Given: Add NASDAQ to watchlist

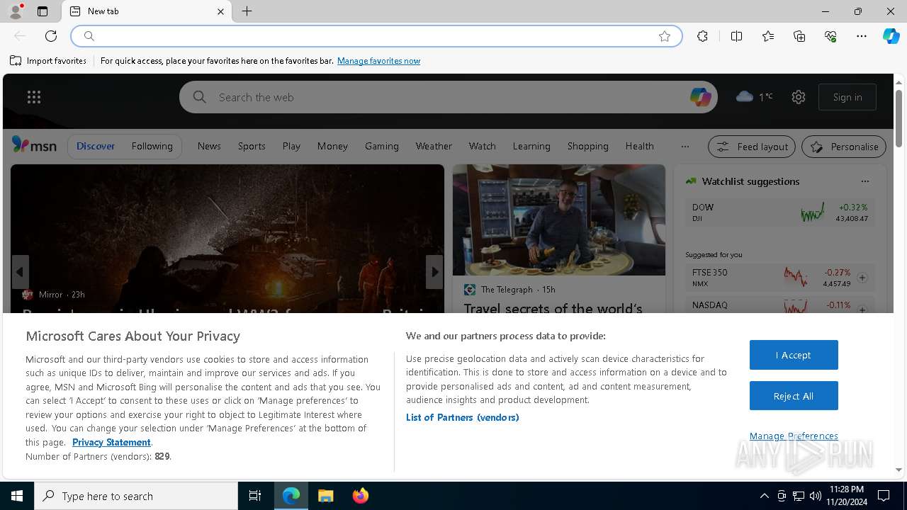Looking at the screenshot, I should pos(862,309).
